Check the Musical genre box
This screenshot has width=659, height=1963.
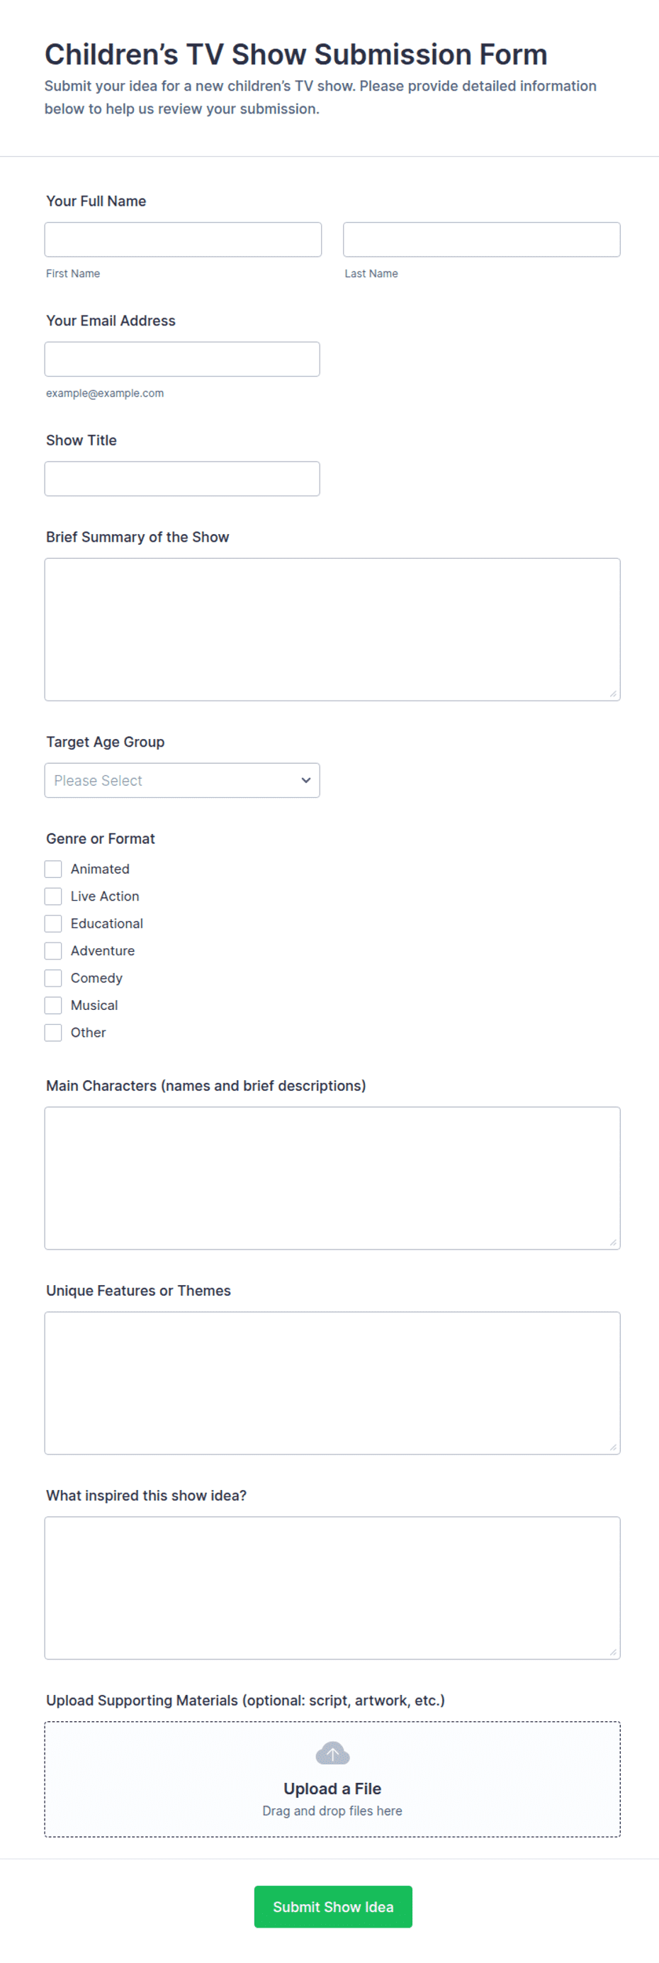click(53, 1005)
